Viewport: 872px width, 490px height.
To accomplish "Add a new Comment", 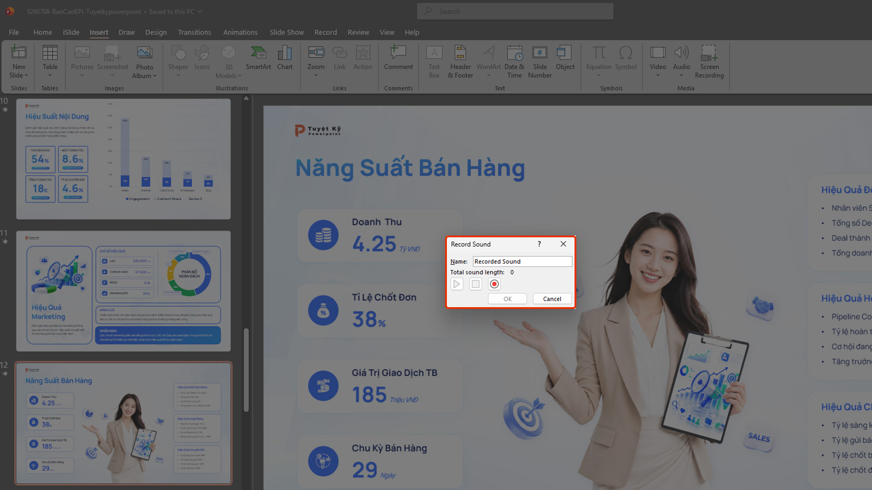I will [x=398, y=58].
